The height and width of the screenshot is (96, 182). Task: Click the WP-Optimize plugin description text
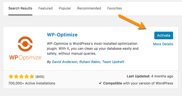(x=93, y=49)
